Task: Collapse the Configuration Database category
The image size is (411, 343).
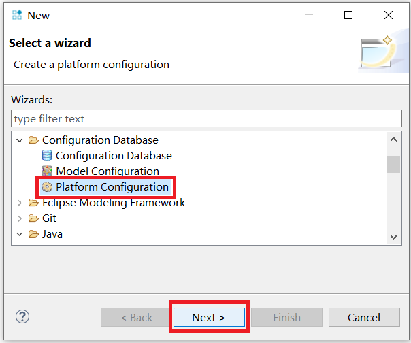Action: tap(19, 140)
